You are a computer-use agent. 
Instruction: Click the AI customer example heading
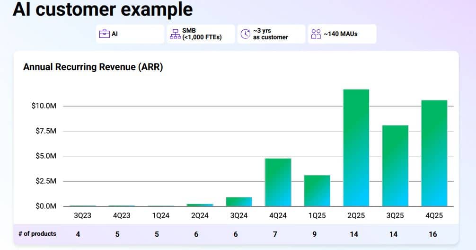pyautogui.click(x=103, y=9)
